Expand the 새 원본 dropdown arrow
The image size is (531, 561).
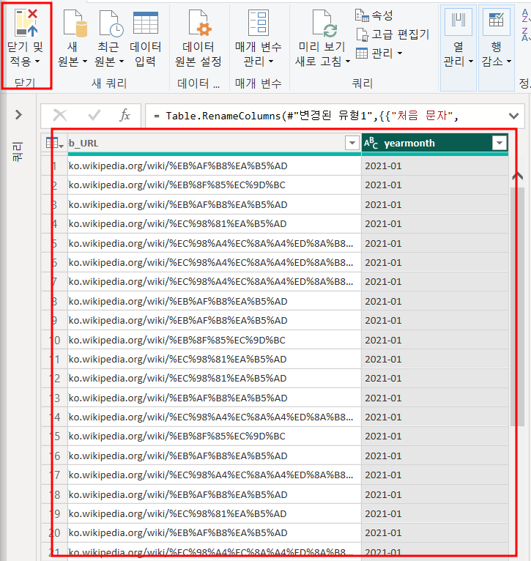pyautogui.click(x=85, y=62)
